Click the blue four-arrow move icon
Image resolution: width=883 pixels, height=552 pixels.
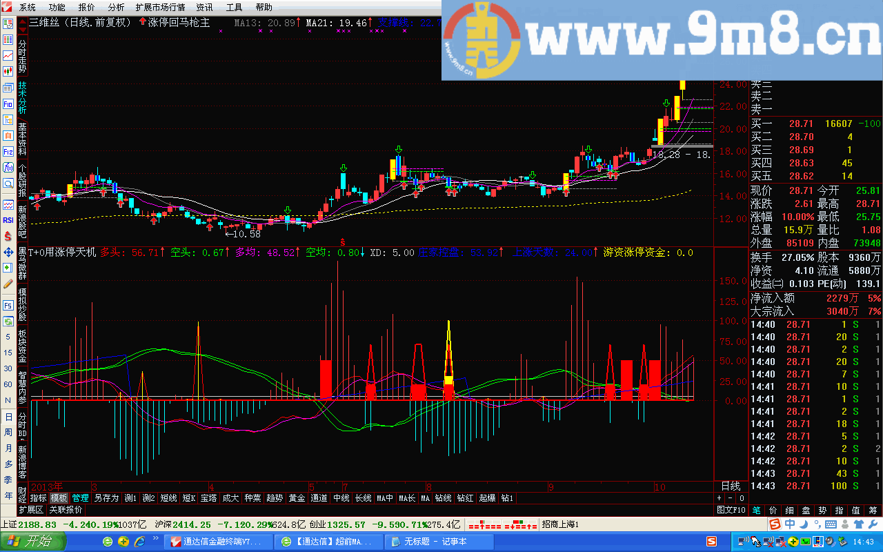click(8, 252)
